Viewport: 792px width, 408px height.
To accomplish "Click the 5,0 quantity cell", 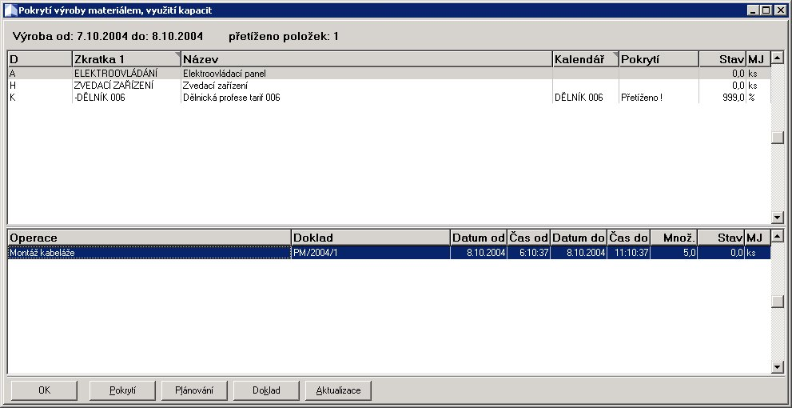I will click(x=674, y=253).
